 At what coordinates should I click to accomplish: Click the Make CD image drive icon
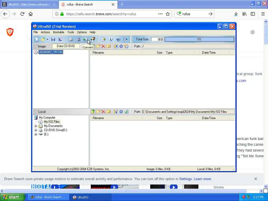click(71, 39)
